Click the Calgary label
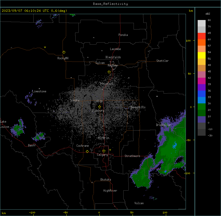The width and height of the screenshot is (221, 216). pyautogui.click(x=102, y=155)
